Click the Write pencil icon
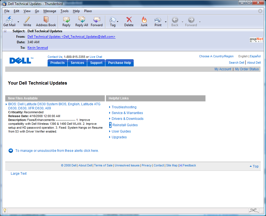The height and width of the screenshot is (216, 266). 27,20
